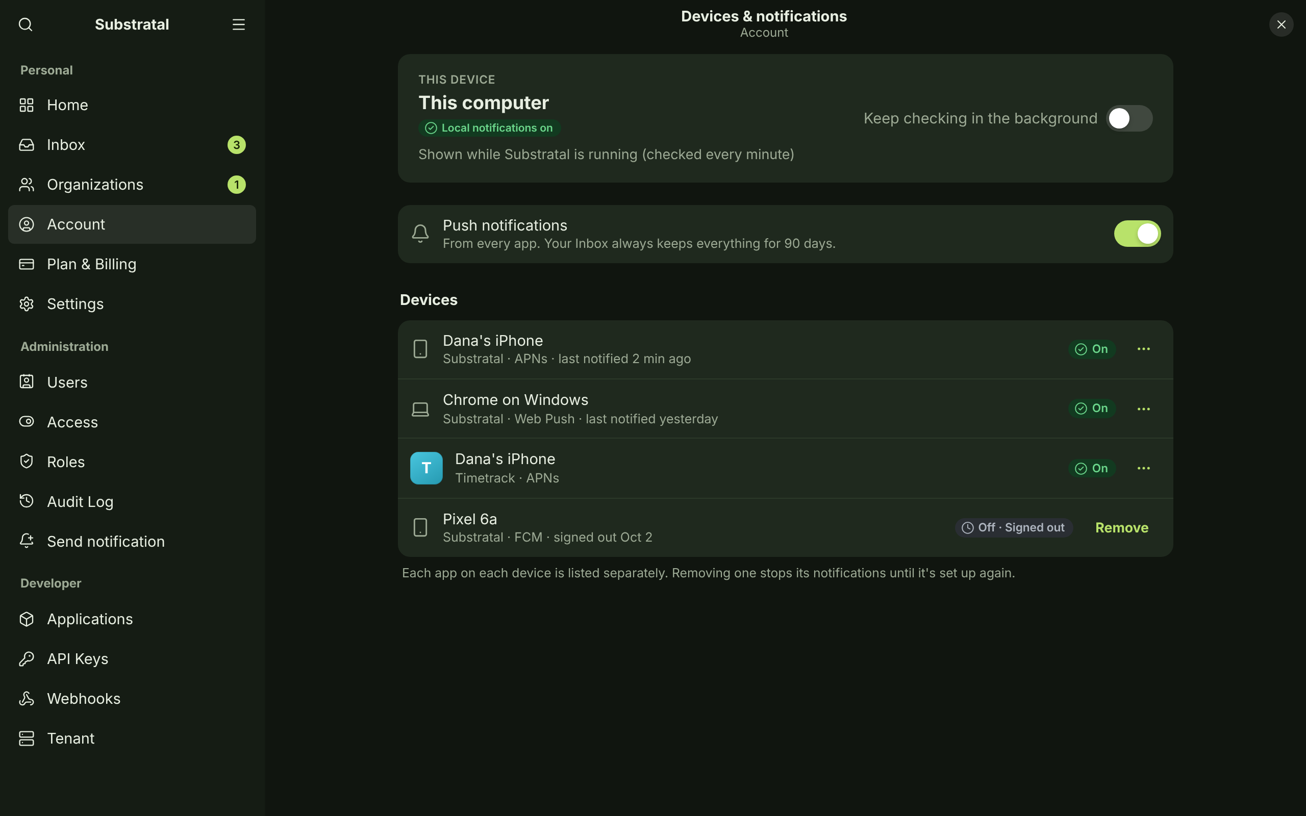The height and width of the screenshot is (816, 1306).
Task: Click the Applications box icon
Action: tap(27, 619)
